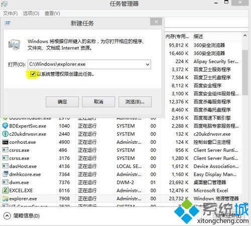Viewport: 251px width, 226px height.
Task: Click the icon of csrss.exe with PID 496
Action: click(5, 150)
